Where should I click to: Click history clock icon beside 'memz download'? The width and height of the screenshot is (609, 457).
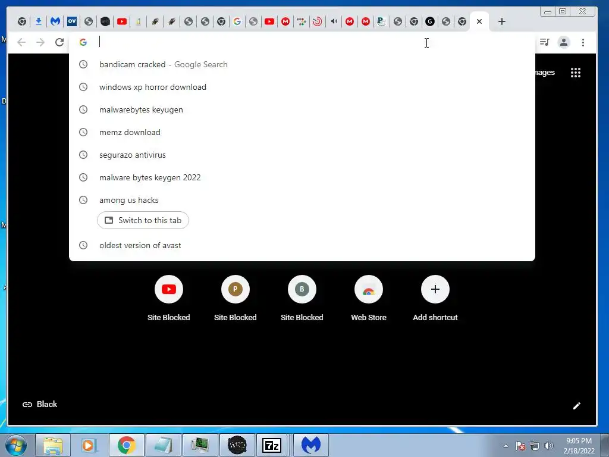coord(83,132)
